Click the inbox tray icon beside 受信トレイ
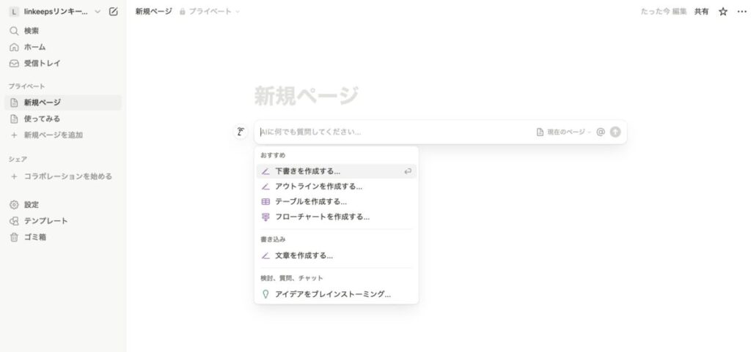The image size is (751, 352). (x=15, y=64)
